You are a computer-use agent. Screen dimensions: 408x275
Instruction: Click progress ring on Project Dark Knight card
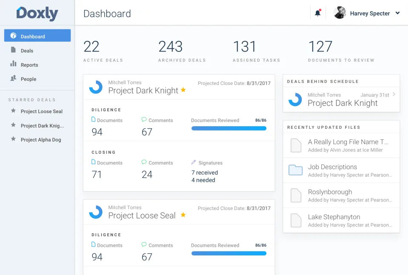point(96,87)
